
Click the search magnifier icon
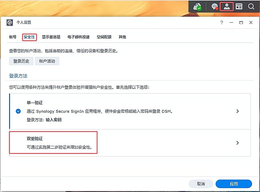coord(251,7)
